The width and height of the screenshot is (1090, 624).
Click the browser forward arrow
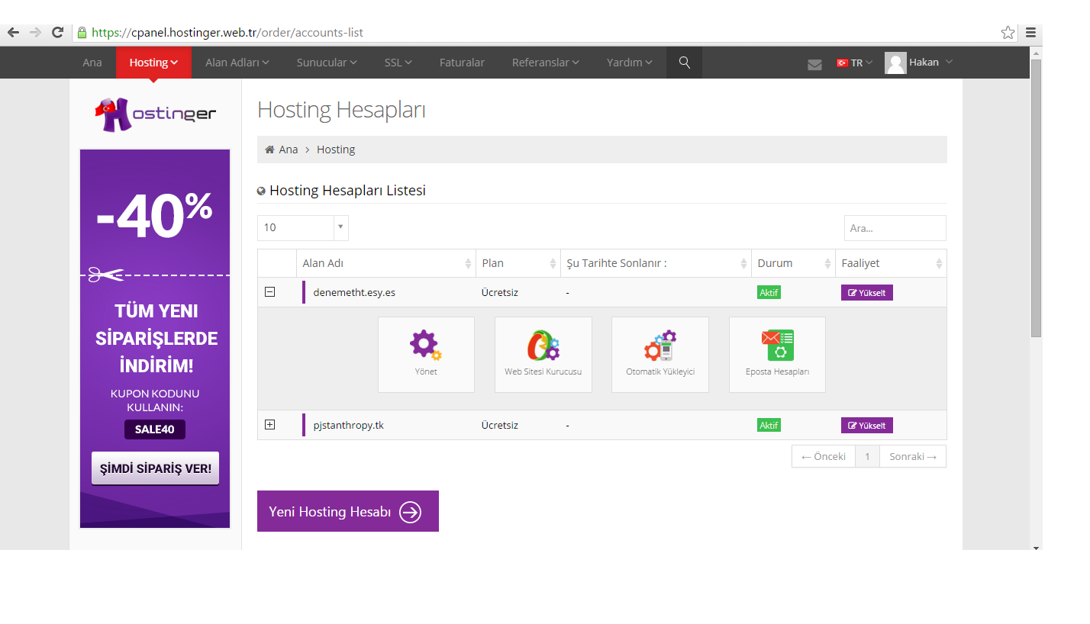click(x=35, y=32)
